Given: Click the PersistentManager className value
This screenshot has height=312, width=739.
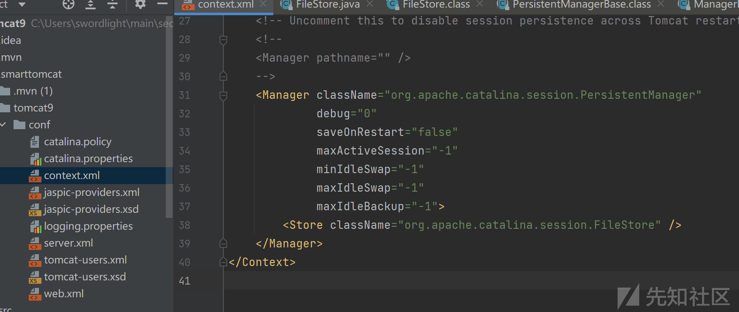Looking at the screenshot, I should (x=543, y=95).
